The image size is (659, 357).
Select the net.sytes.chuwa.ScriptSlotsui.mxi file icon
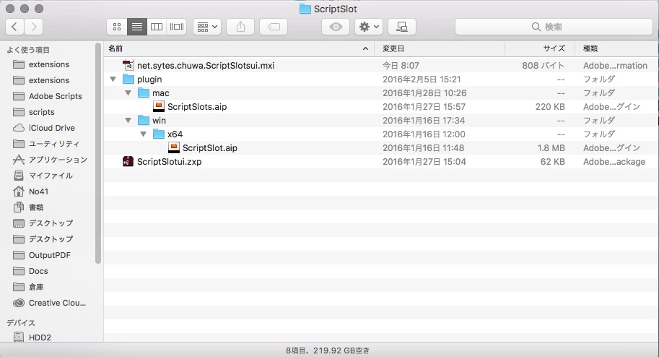(x=128, y=65)
